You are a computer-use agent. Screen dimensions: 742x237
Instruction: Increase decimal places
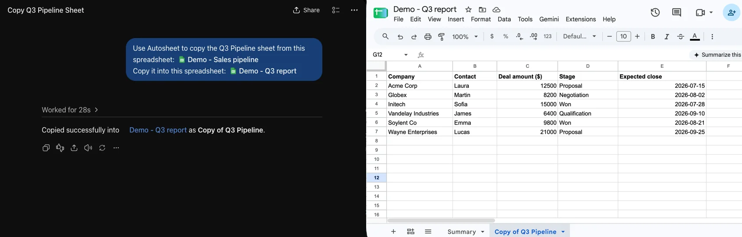point(534,37)
